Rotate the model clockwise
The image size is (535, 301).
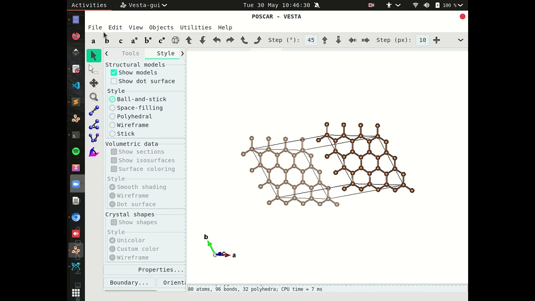pos(258,40)
